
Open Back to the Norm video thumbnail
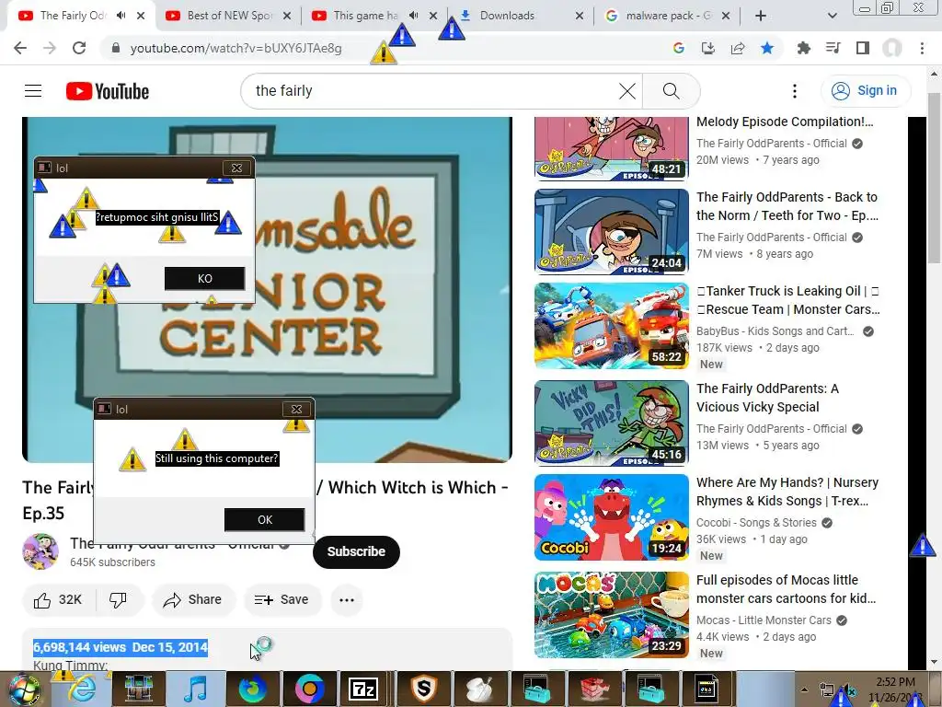612,232
